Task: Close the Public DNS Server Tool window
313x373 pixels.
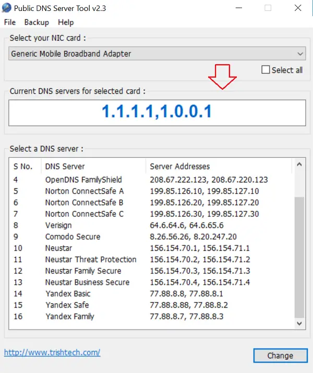Action: 298,8
